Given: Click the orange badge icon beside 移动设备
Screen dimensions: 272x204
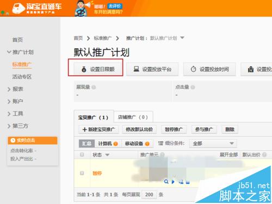Looking at the screenshot, I should [147, 144].
